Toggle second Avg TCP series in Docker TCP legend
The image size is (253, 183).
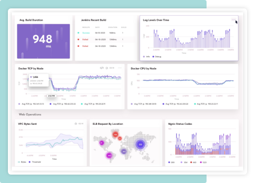point(63,104)
